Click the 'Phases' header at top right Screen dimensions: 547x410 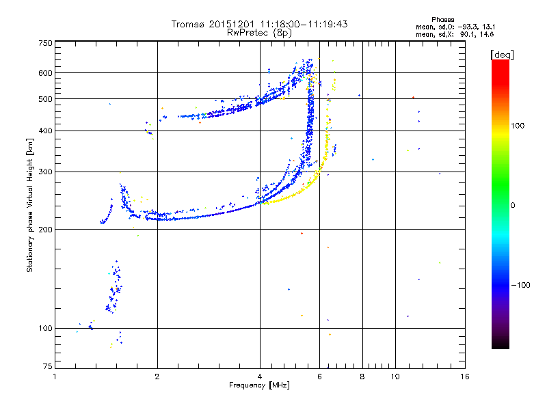point(442,20)
